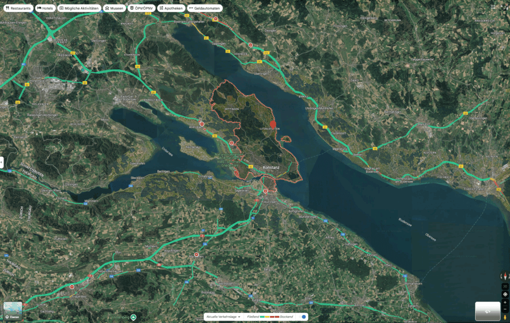The height and width of the screenshot is (323, 510).
Task: Click the Restaurants category chip
Action: (x=18, y=8)
